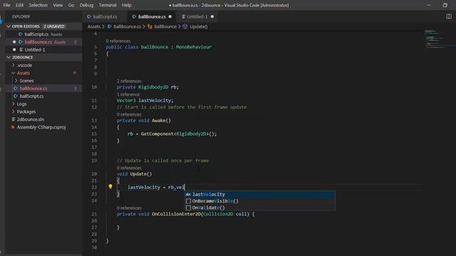Image resolution: width=456 pixels, height=256 pixels.
Task: Click Update() in the breadcrumb
Action: (x=199, y=27)
